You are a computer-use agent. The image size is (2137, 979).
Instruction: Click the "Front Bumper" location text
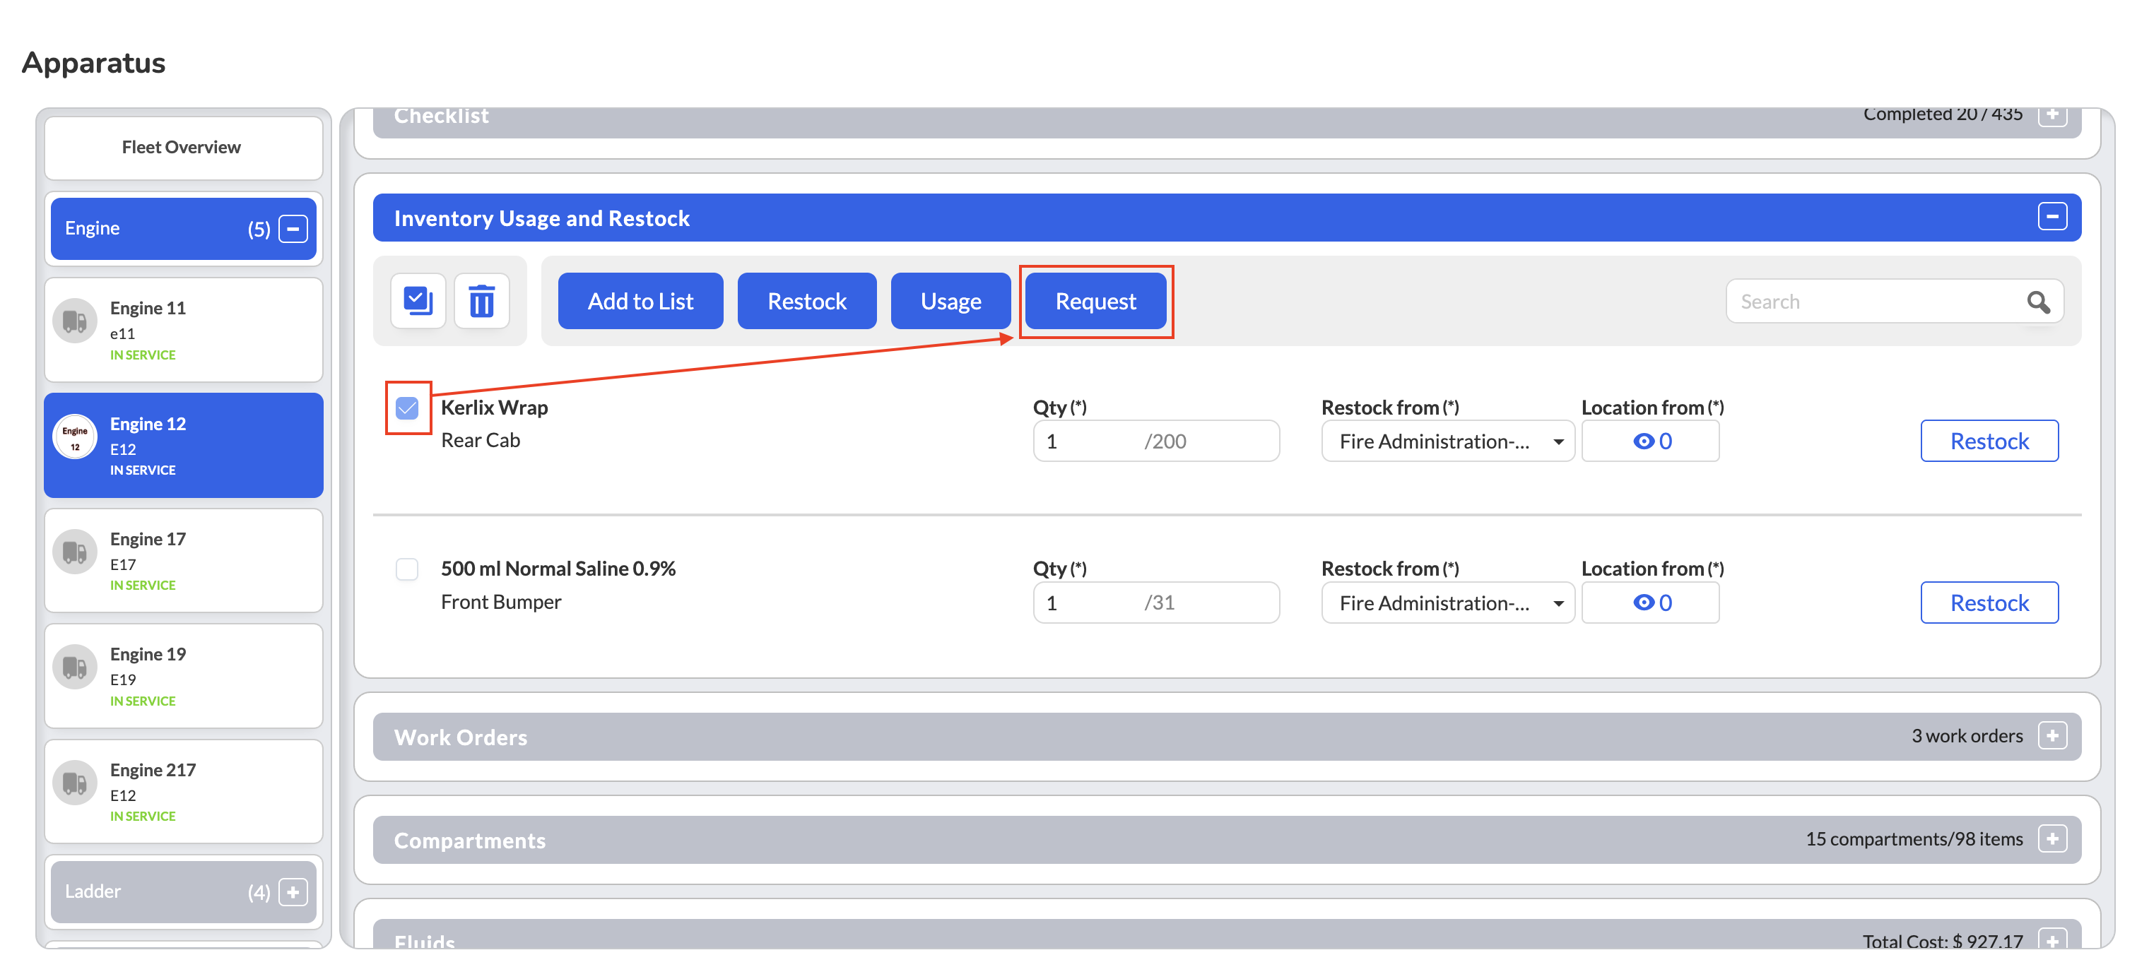click(501, 602)
